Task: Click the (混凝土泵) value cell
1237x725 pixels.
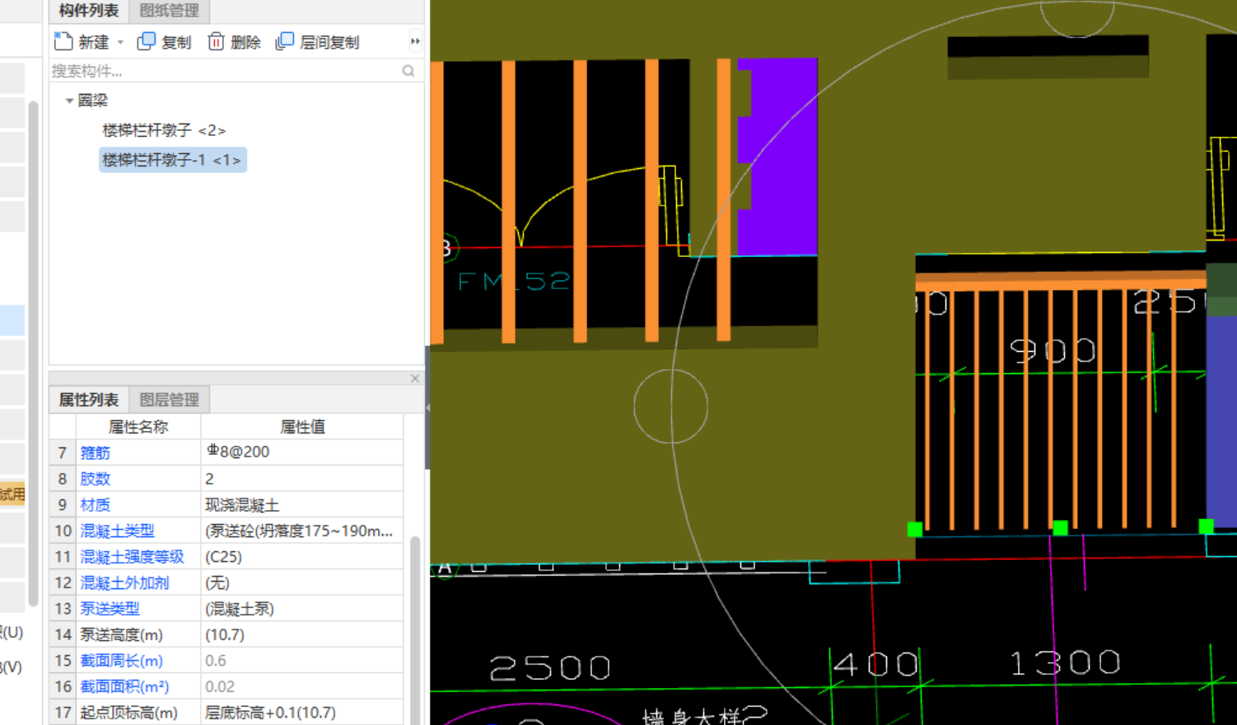Action: [302, 609]
